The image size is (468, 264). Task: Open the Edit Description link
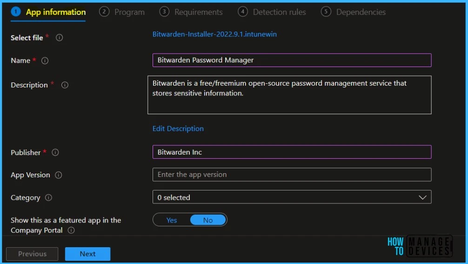tap(178, 129)
